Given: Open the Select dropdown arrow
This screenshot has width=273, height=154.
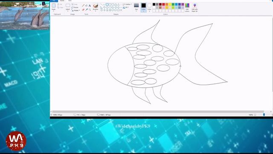Looking at the screenshot, I should click(68, 11).
